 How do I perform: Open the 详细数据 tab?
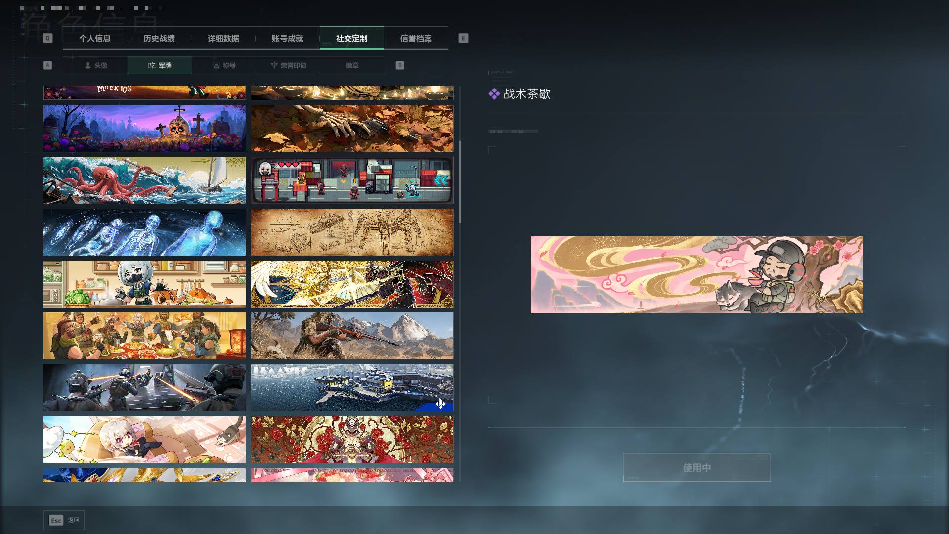pyautogui.click(x=223, y=38)
